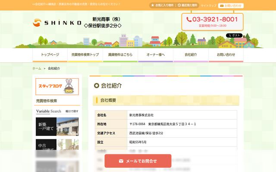
Task: Open recently viewed properties (最近見た物件) link
Action: pos(187,5)
